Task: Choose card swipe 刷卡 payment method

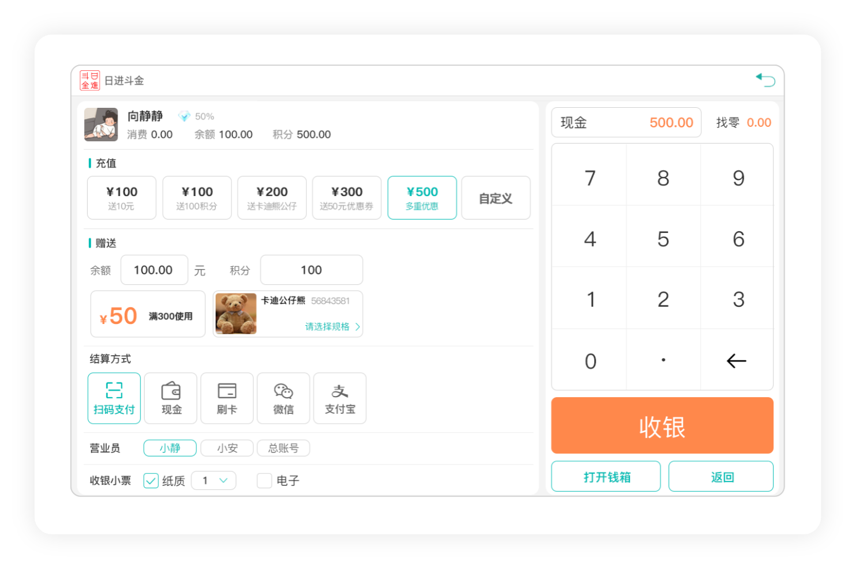Action: click(x=227, y=398)
